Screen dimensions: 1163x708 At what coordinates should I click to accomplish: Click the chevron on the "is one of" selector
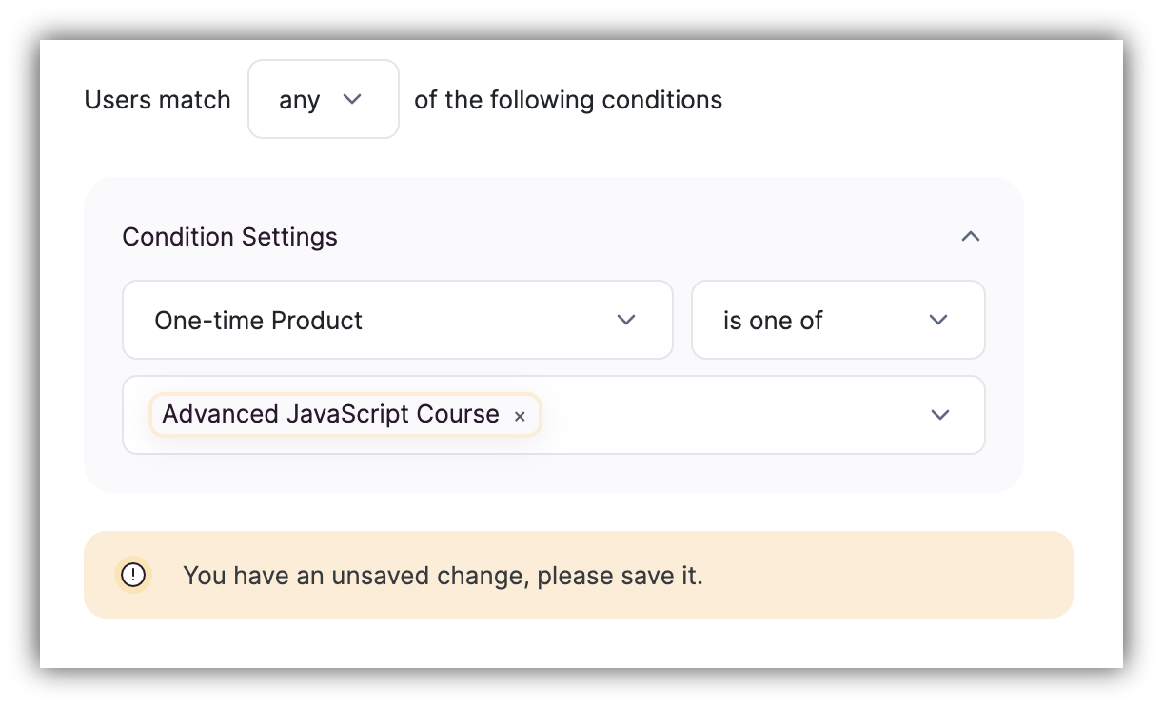coord(938,321)
